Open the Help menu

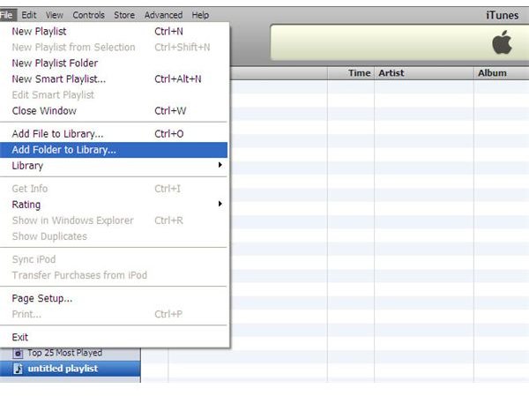200,15
